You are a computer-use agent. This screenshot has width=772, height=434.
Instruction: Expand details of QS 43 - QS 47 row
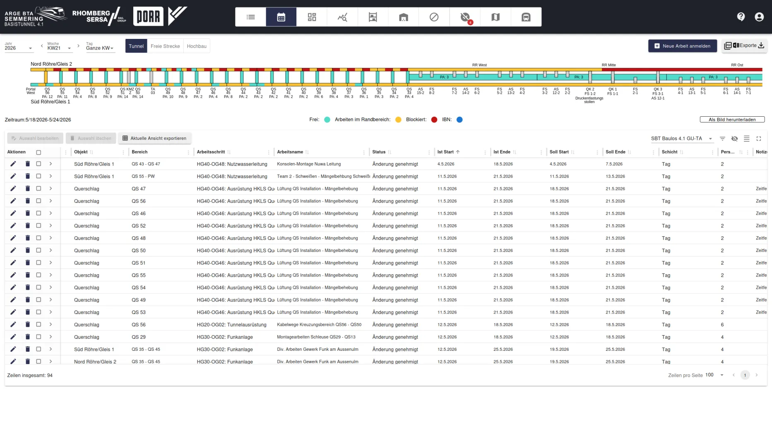[x=51, y=164]
